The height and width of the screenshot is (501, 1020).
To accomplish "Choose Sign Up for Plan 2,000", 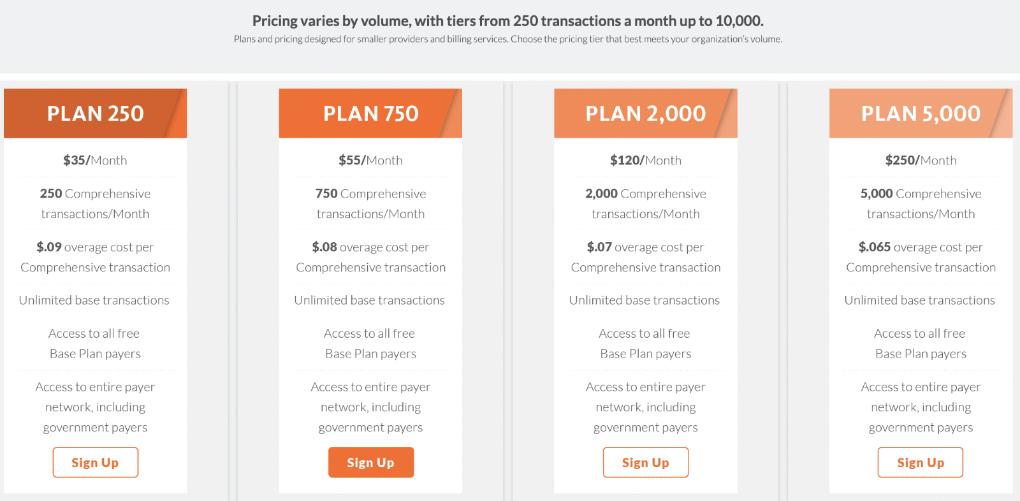I will 646,462.
